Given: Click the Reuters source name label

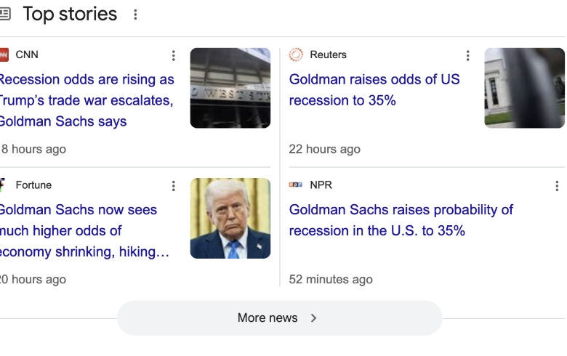Looking at the screenshot, I should click(328, 54).
